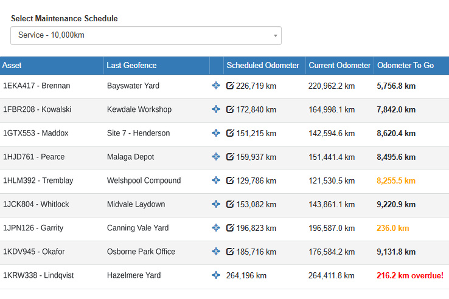Edit scheduled odometer 196,823 km for Garrity
This screenshot has width=449, height=299.
(230, 228)
